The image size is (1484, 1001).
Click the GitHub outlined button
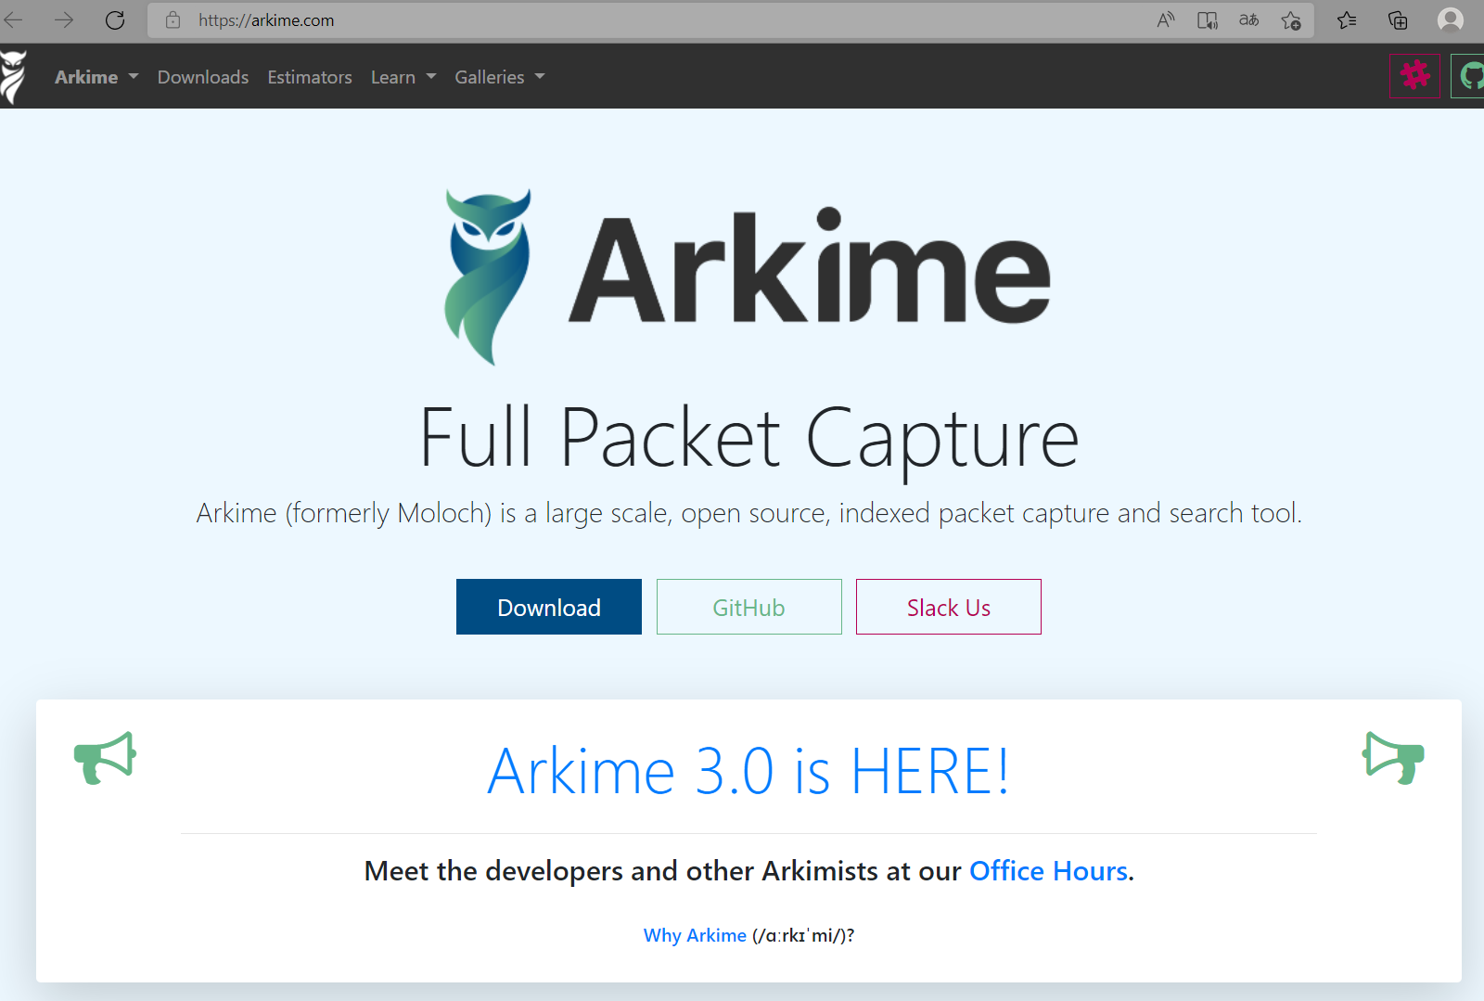(x=749, y=607)
